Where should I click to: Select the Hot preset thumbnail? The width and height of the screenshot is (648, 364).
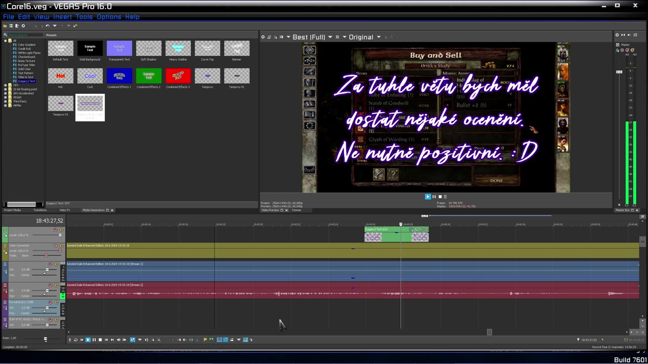pyautogui.click(x=61, y=76)
